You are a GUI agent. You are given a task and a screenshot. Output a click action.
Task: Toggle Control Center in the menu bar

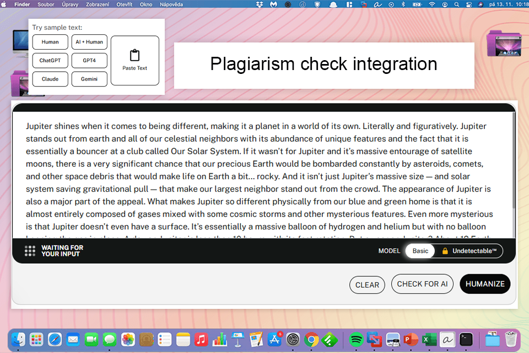[468, 4]
